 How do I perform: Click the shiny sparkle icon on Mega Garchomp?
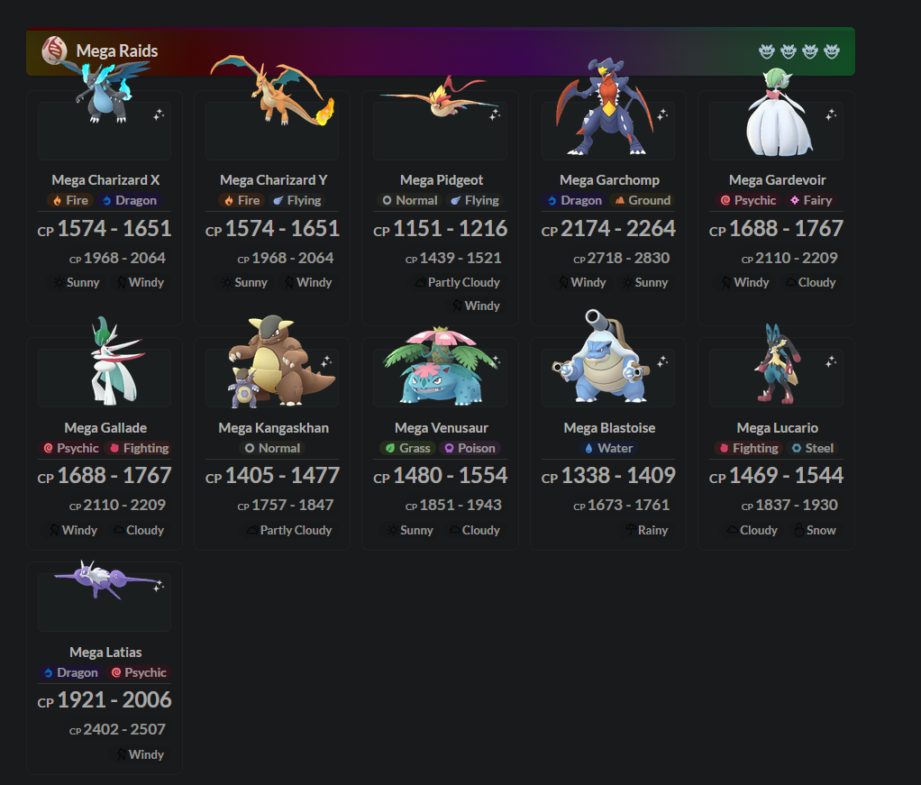click(x=662, y=115)
